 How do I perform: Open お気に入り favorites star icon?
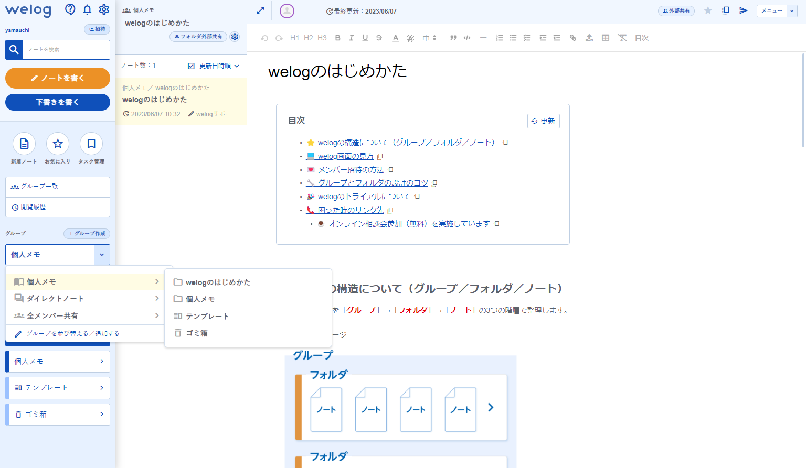pyautogui.click(x=58, y=144)
